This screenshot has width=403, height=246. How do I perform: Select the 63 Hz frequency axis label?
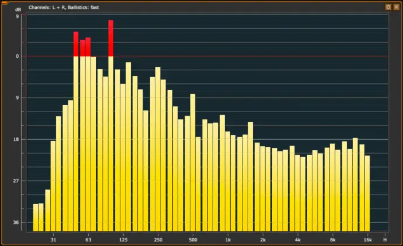88,240
